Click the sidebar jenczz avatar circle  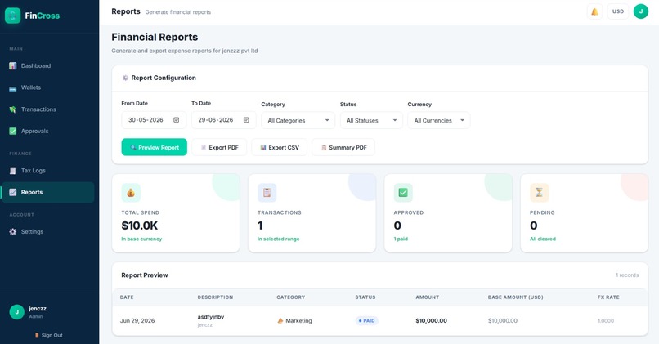(x=17, y=312)
